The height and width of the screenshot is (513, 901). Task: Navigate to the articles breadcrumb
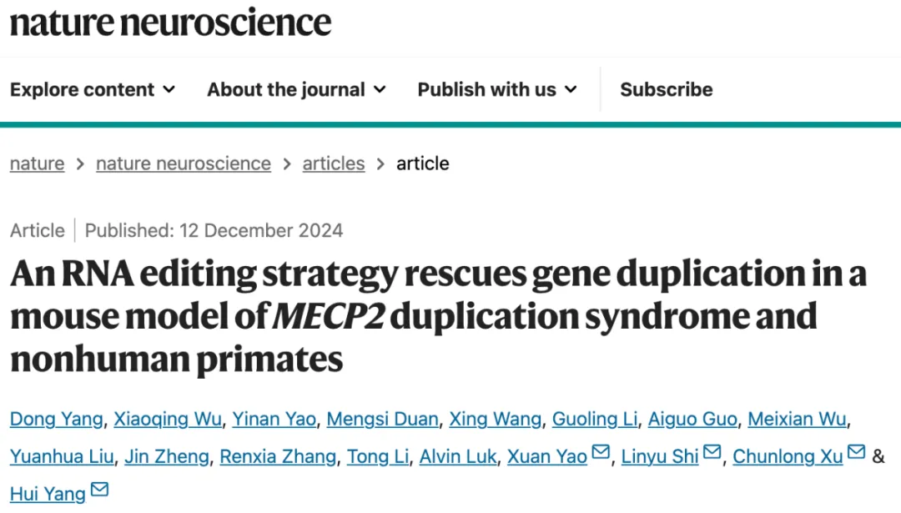(334, 163)
